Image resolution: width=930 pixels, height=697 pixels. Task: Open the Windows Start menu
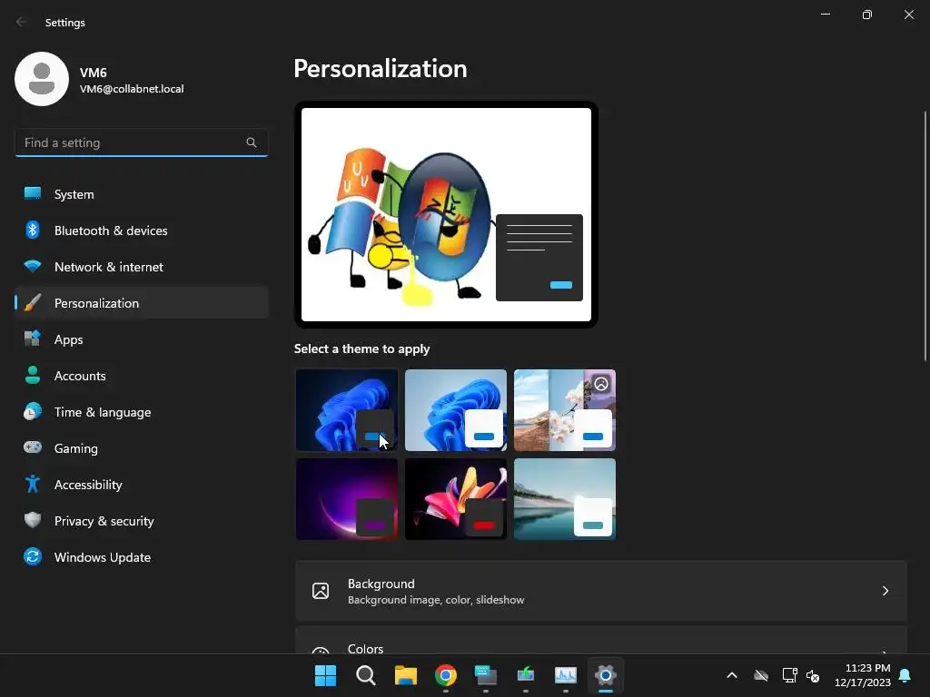pos(325,675)
